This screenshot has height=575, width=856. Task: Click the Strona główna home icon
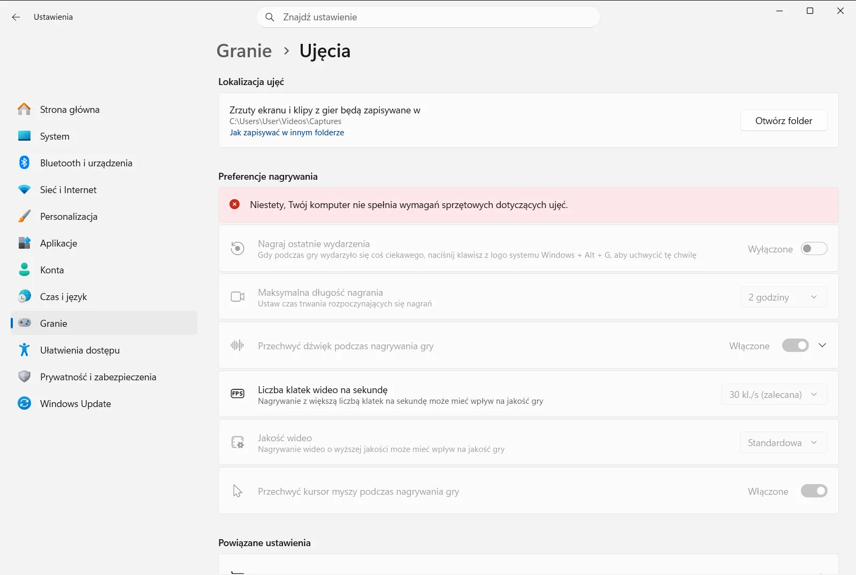click(24, 109)
